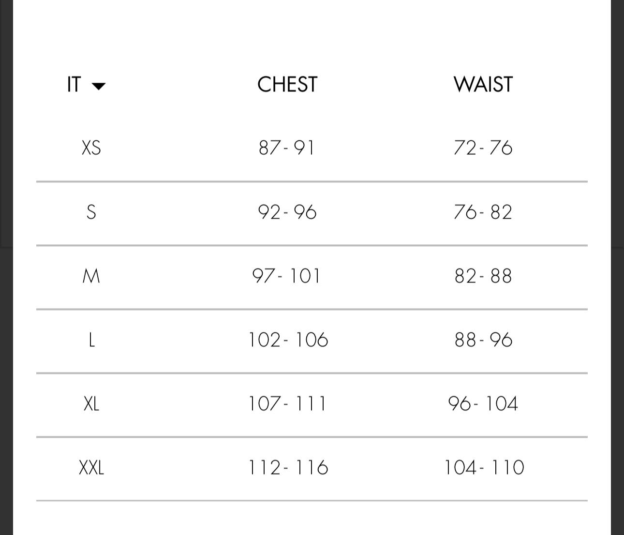The height and width of the screenshot is (535, 624).
Task: Select the M size row label
Action: click(x=91, y=276)
